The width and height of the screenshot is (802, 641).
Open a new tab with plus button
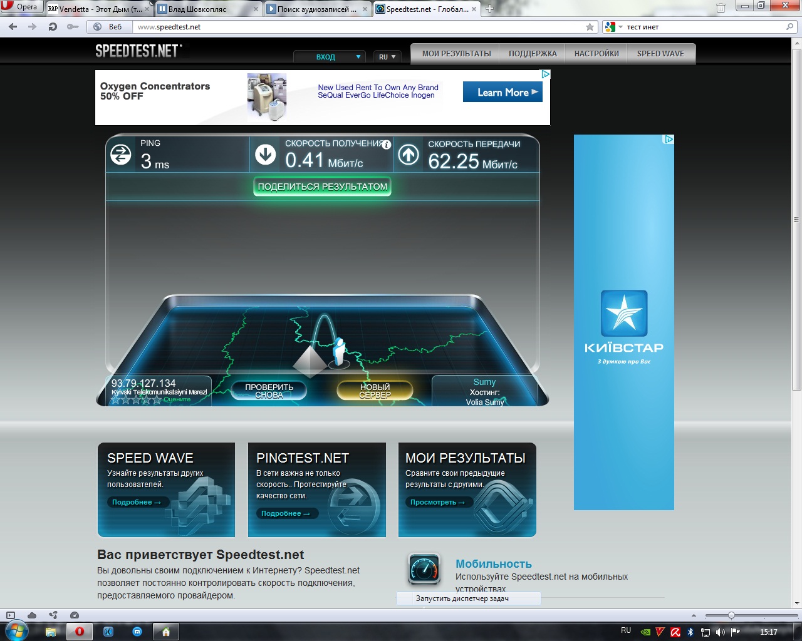490,9
